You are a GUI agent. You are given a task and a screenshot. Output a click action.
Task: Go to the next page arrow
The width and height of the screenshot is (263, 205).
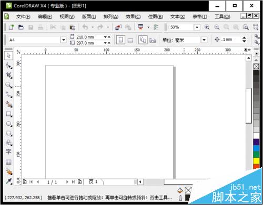pos(67,182)
